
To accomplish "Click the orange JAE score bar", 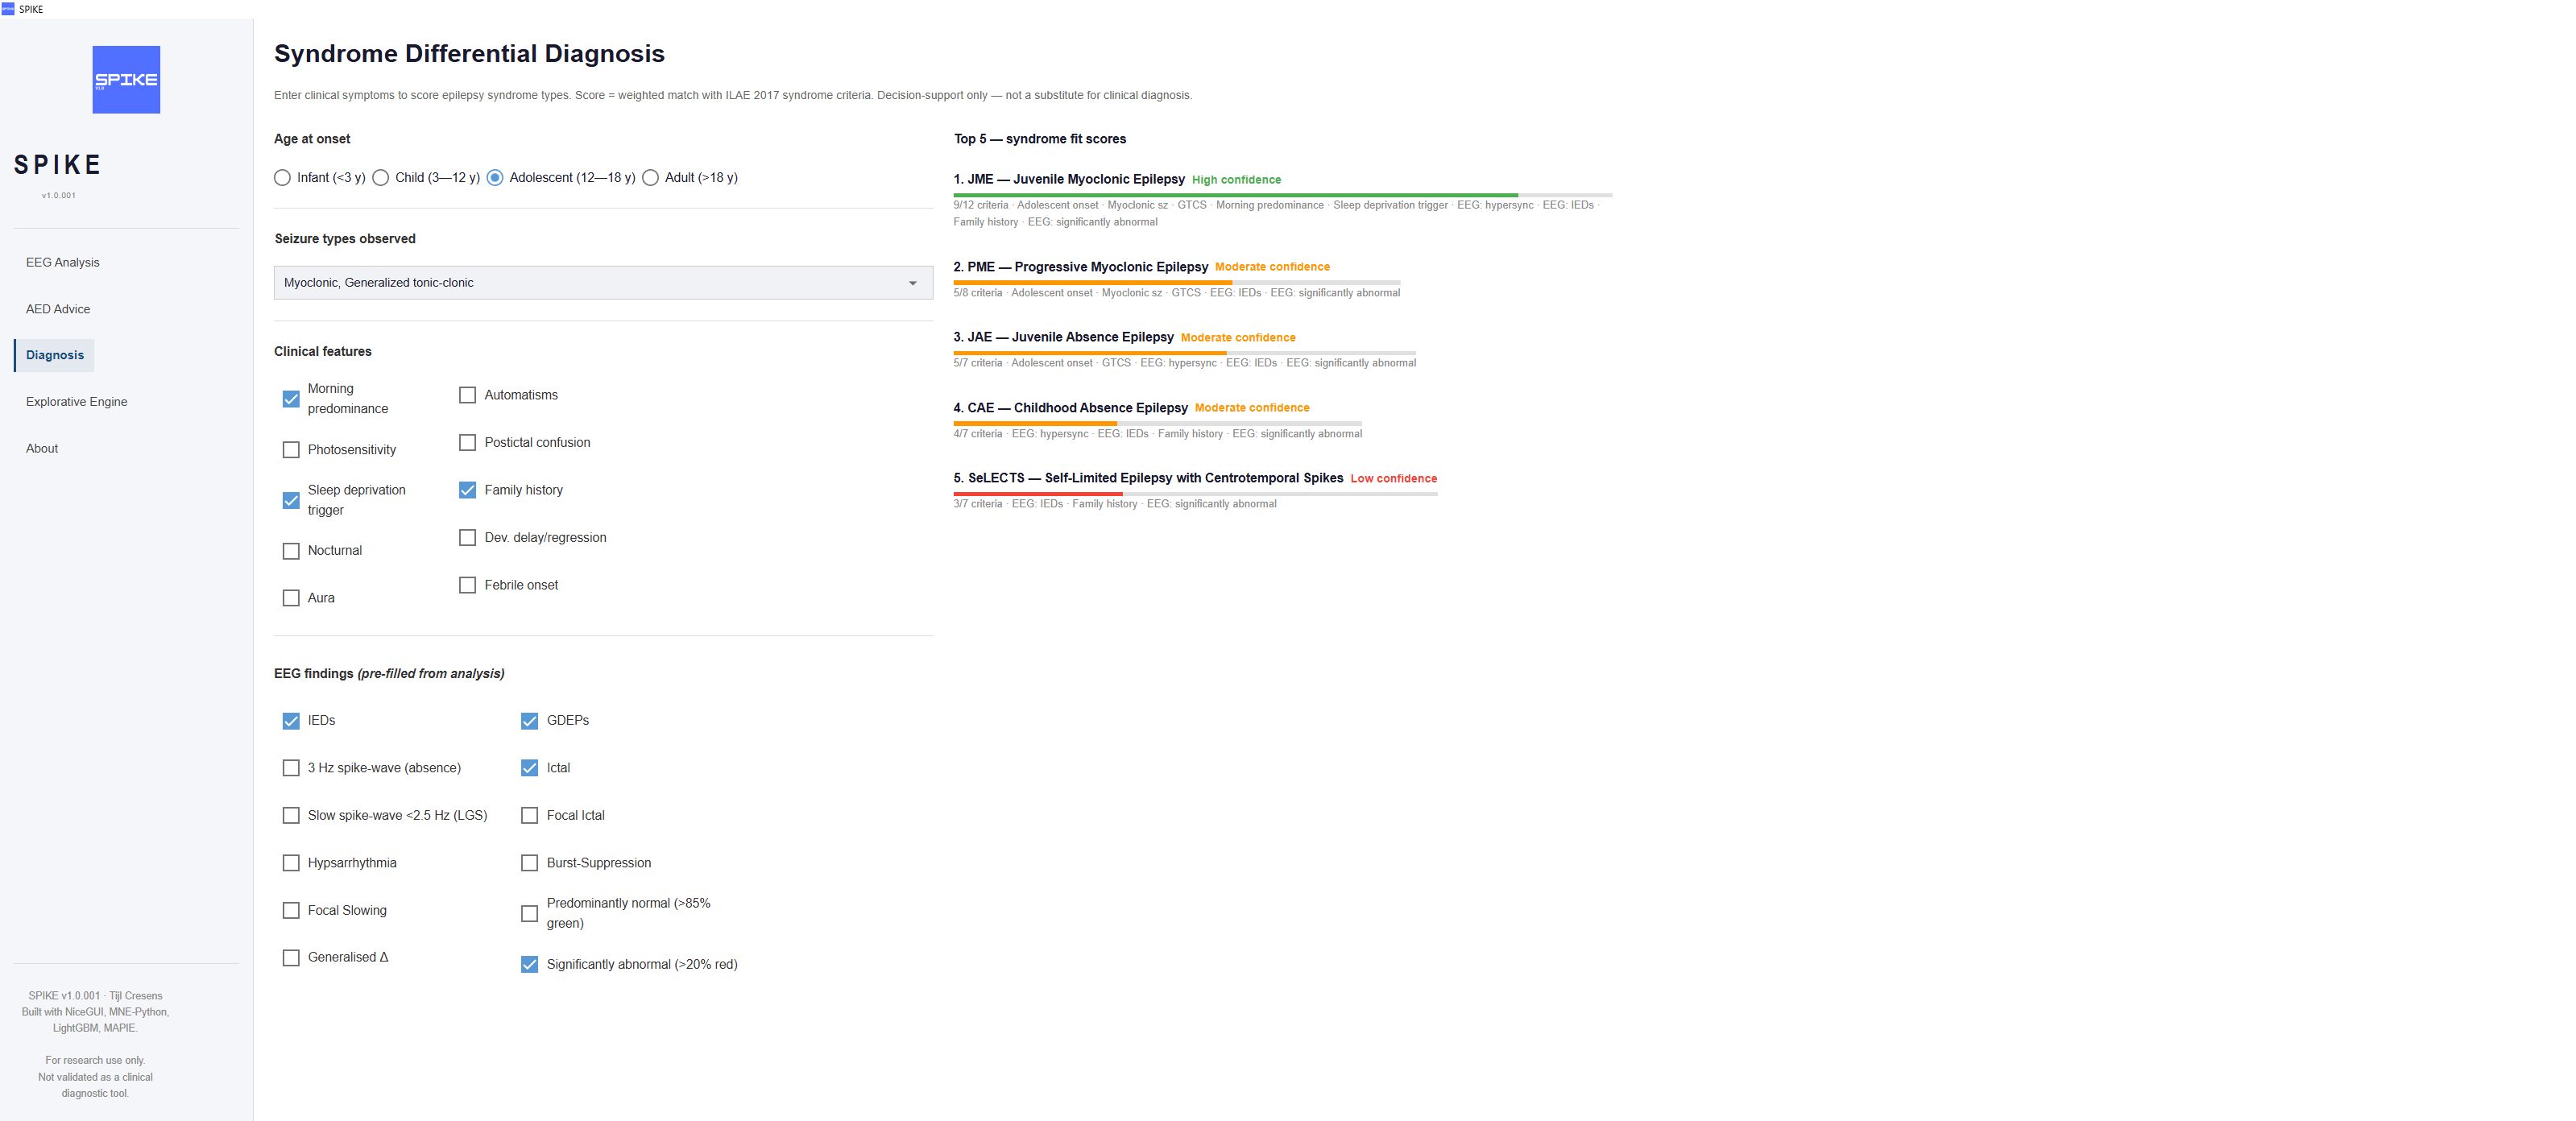I will (1089, 353).
